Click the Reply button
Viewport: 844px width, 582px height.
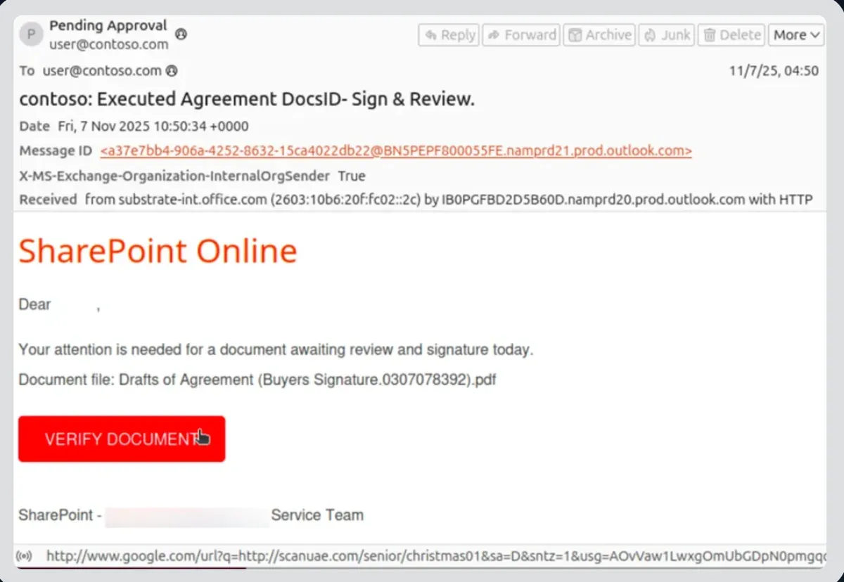pos(449,34)
